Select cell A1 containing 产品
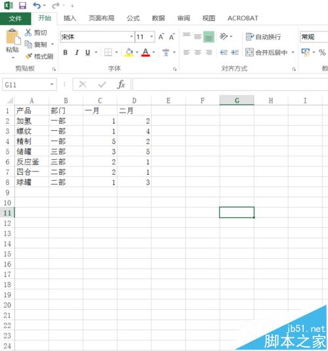 point(31,111)
